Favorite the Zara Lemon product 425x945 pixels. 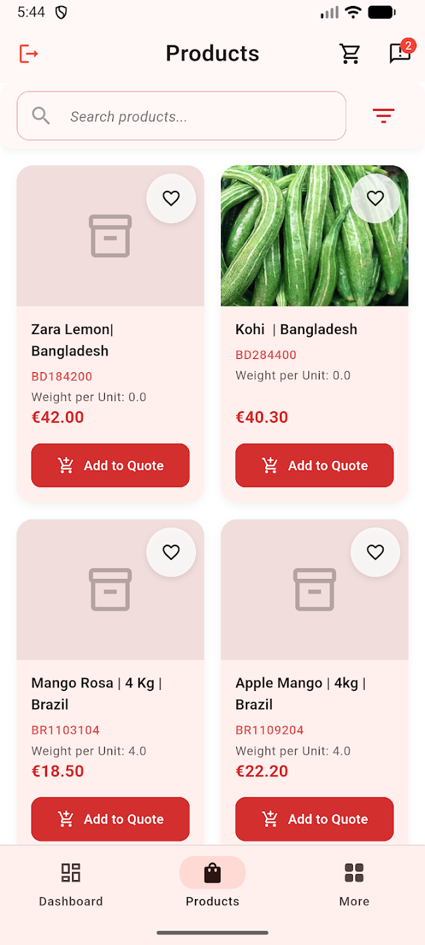click(171, 198)
